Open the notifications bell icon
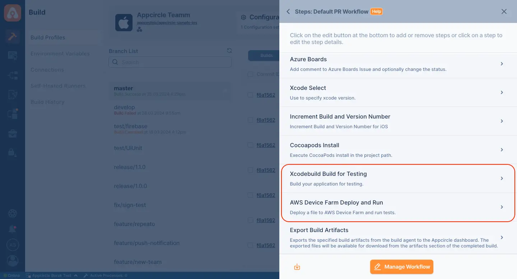 (x=13, y=229)
